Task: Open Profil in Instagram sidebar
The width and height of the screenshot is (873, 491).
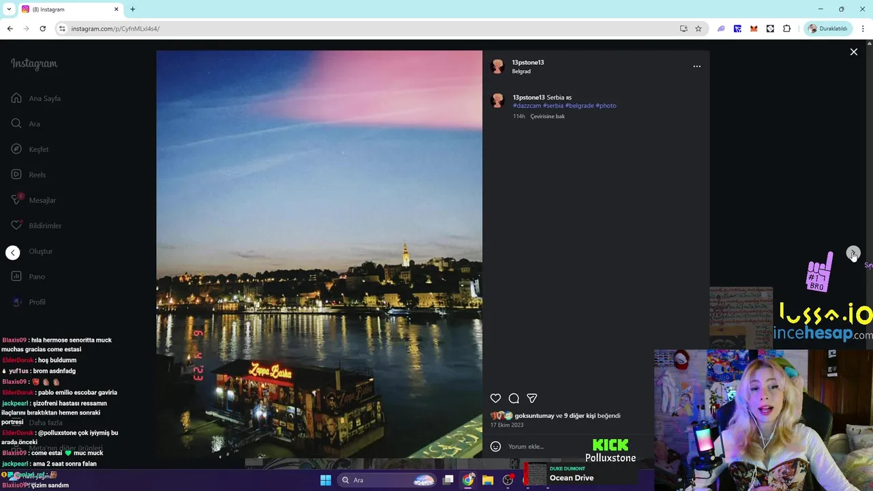Action: pos(28,302)
